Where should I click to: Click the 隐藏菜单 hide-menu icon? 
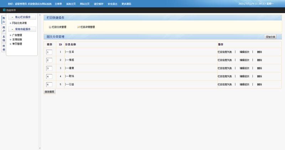click(x=4, y=10)
